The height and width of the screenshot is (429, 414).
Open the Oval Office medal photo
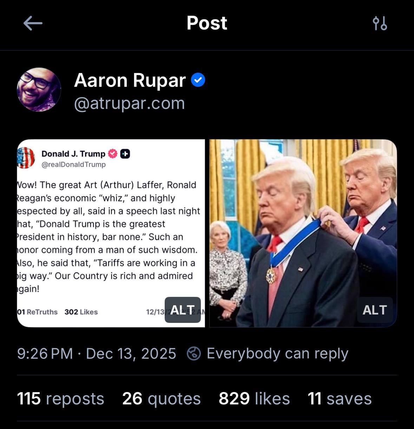[303, 233]
